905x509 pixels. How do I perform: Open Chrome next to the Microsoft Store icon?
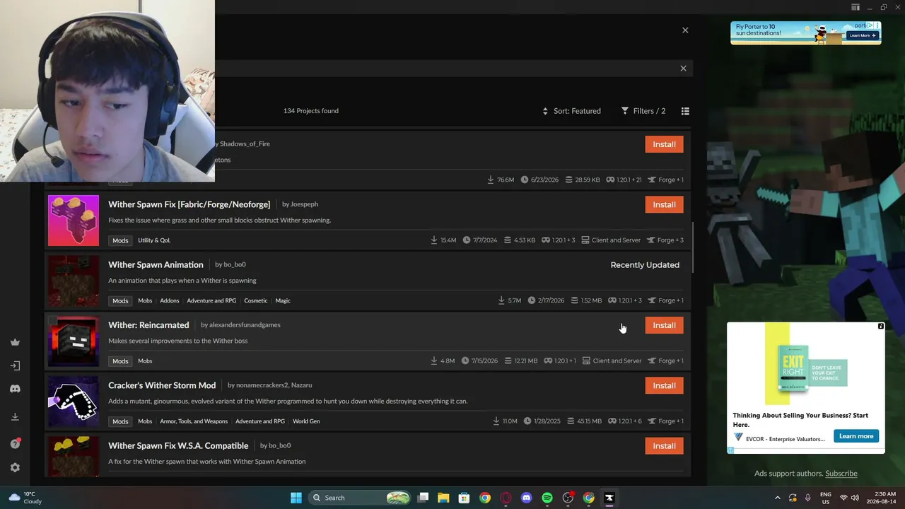click(x=485, y=498)
